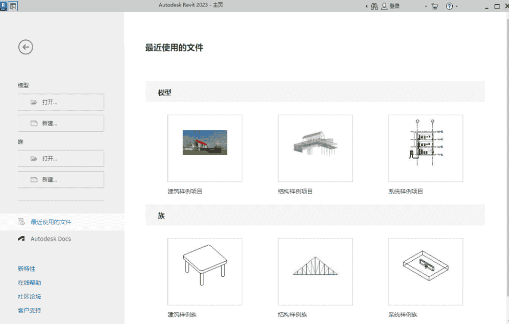Open the 系统样例项目 thumbnail
This screenshot has width=509, height=324.
(426, 148)
